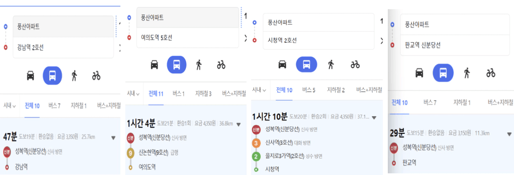Click the line 9 badge next to 신논현역
The height and width of the screenshot is (175, 514).
pyautogui.click(x=131, y=153)
